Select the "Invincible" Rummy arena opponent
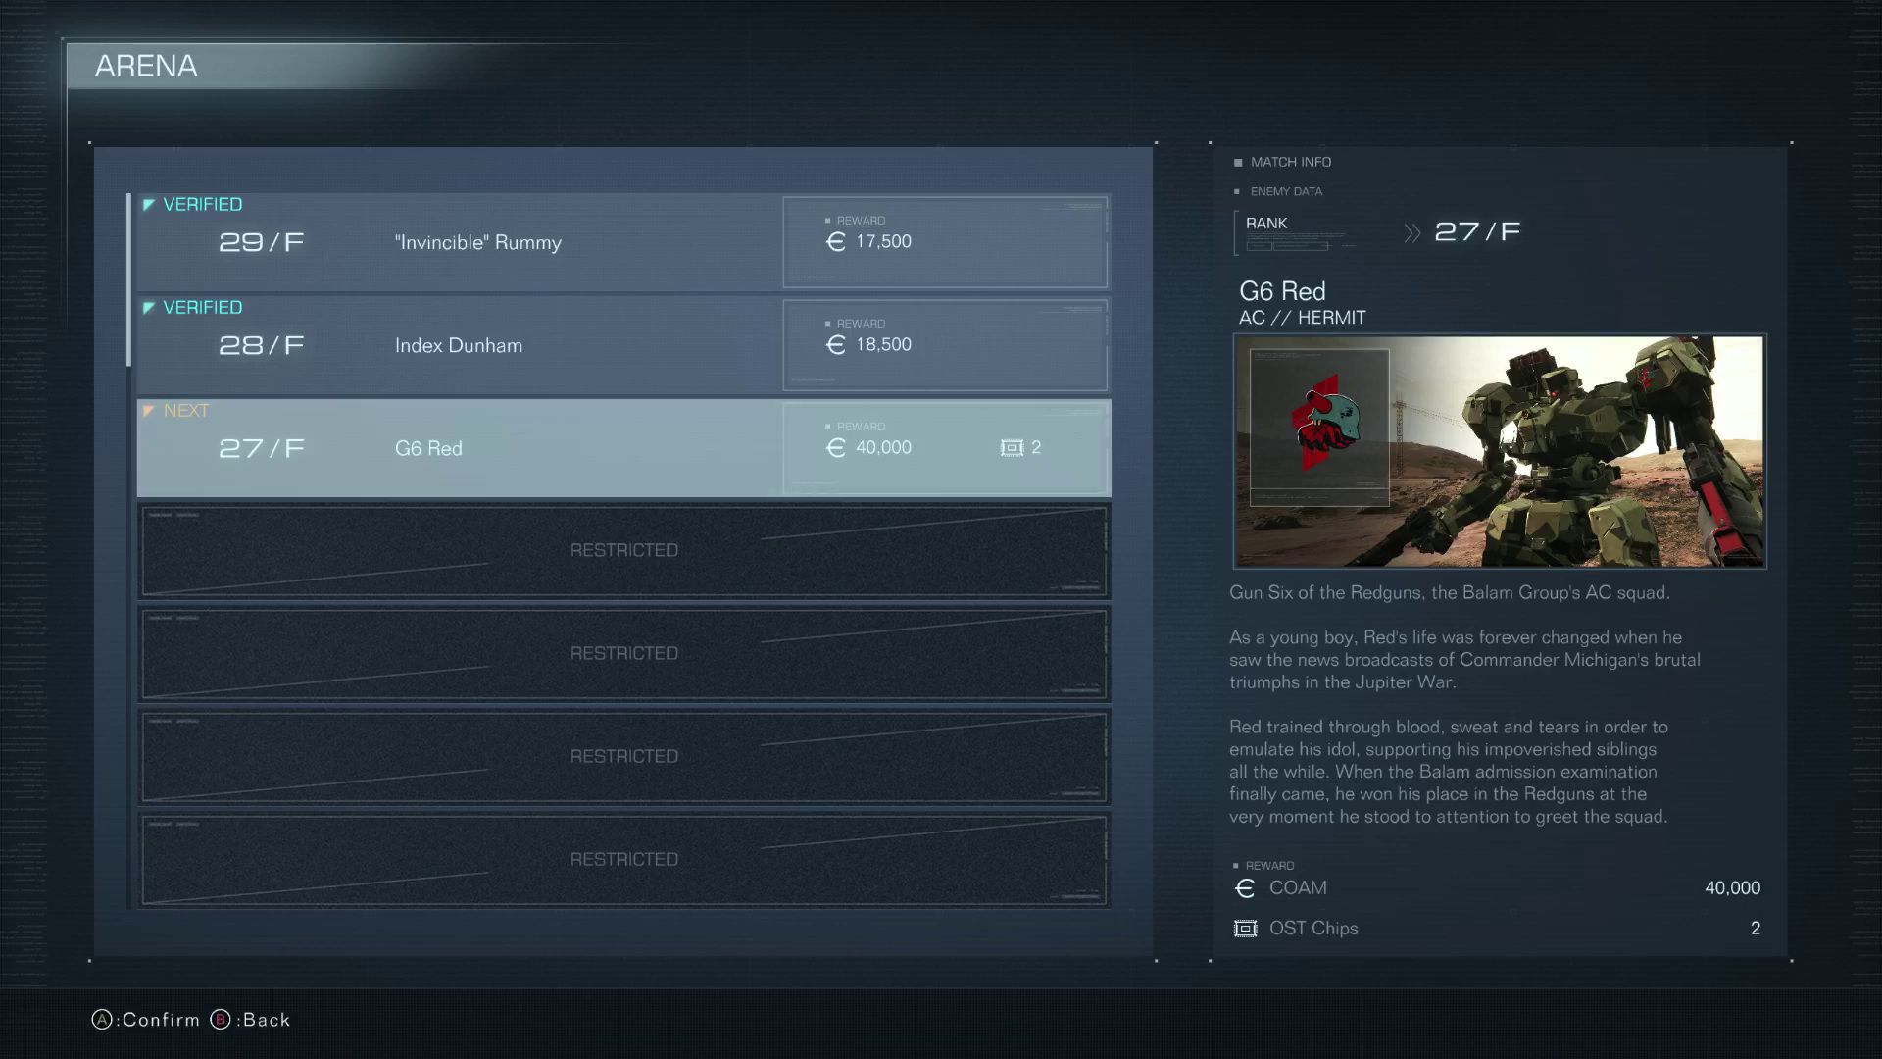1882x1059 pixels. (623, 241)
